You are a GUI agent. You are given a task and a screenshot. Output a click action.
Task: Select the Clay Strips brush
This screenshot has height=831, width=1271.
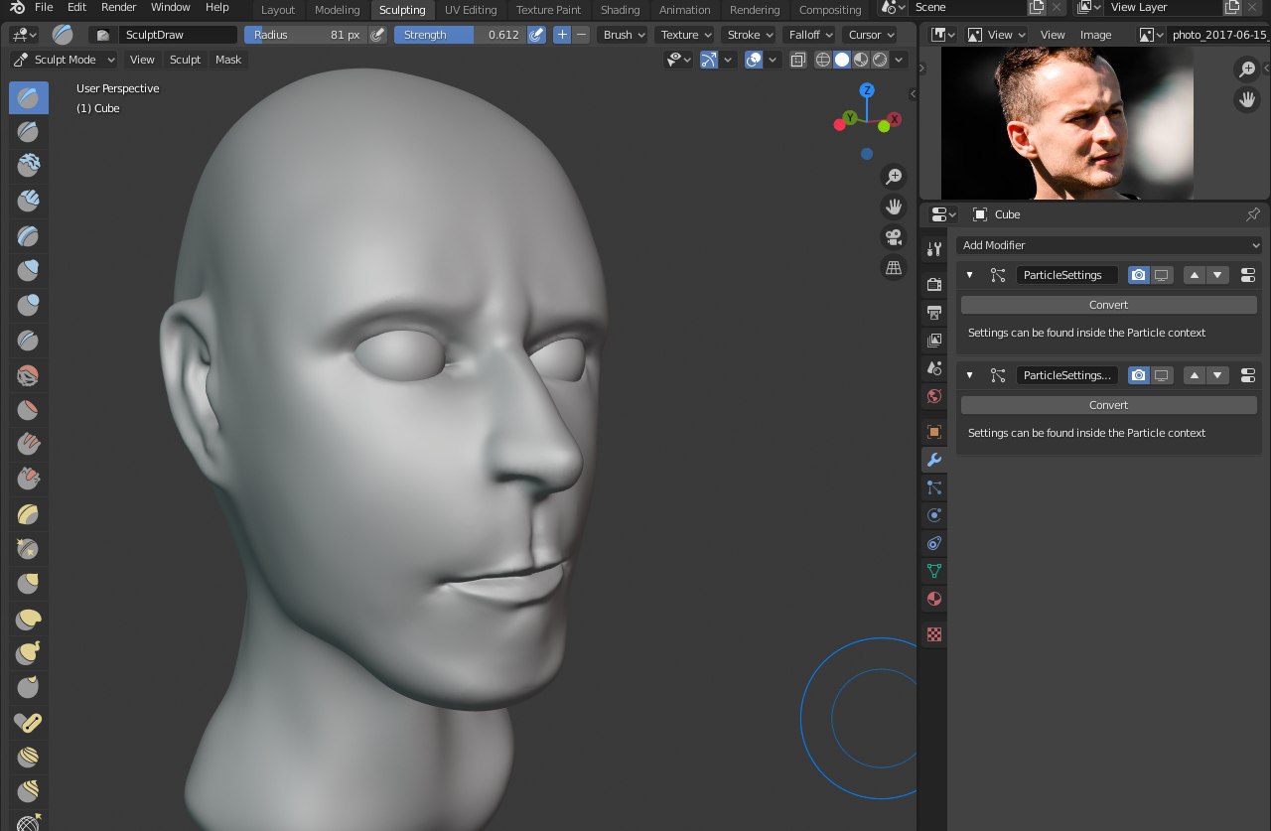[x=29, y=201]
